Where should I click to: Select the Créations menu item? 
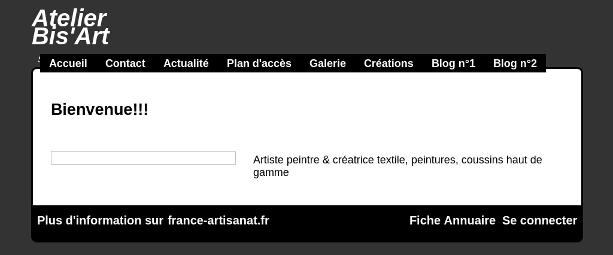389,63
